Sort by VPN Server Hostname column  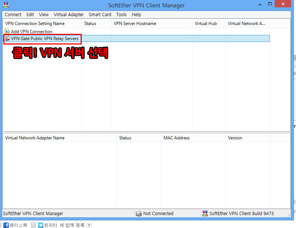tap(152, 24)
